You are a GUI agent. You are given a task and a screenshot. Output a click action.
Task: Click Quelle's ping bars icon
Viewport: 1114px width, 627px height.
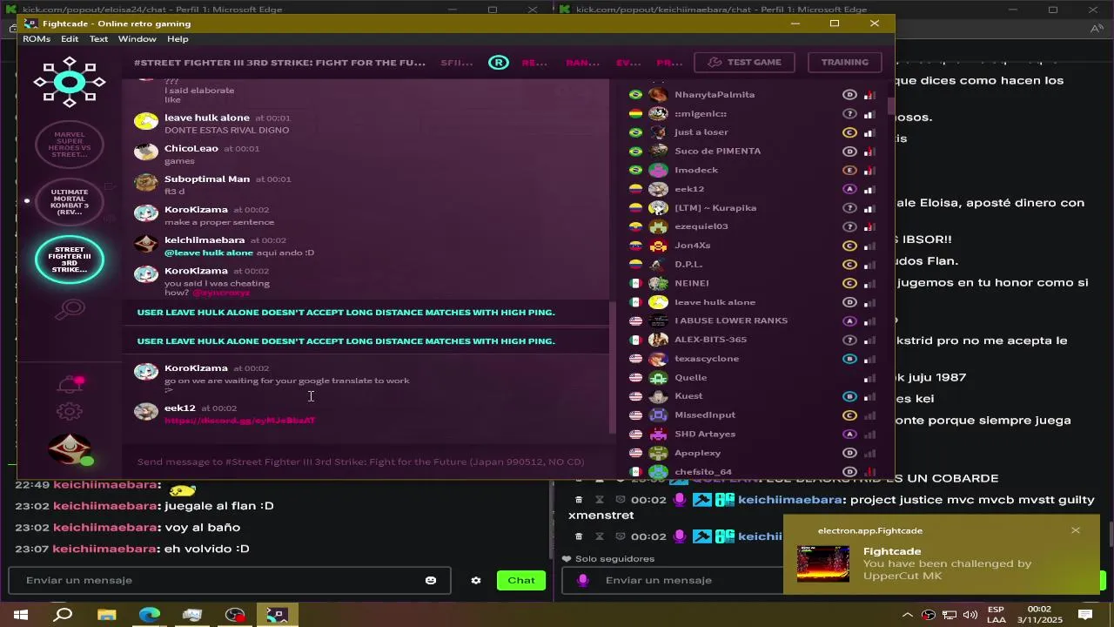click(x=869, y=378)
